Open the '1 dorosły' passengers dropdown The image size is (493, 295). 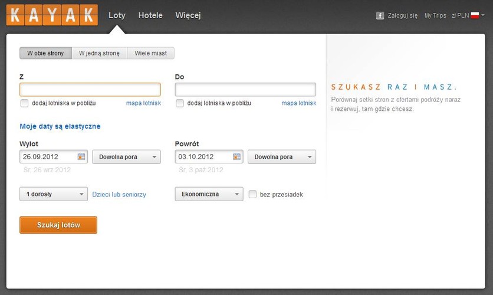coord(54,194)
